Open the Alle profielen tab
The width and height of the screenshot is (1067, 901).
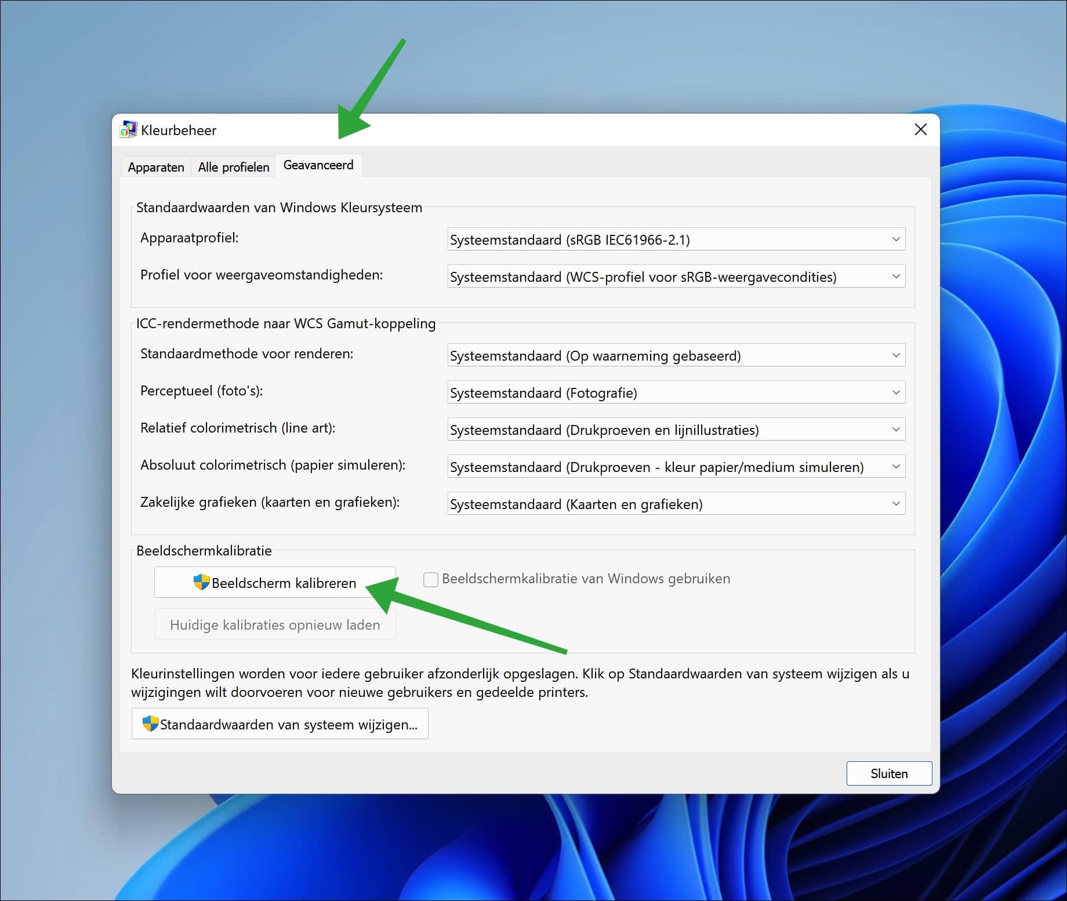click(x=233, y=166)
